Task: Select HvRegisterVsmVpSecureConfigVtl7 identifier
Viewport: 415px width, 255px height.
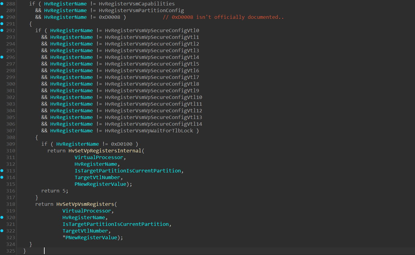Action: point(152,77)
